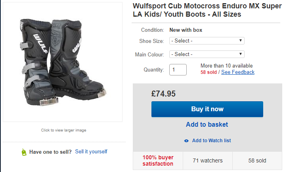This screenshot has width=285, height=172.
Task: Click the red 58 sold text beside Quantity
Action: (x=208, y=72)
